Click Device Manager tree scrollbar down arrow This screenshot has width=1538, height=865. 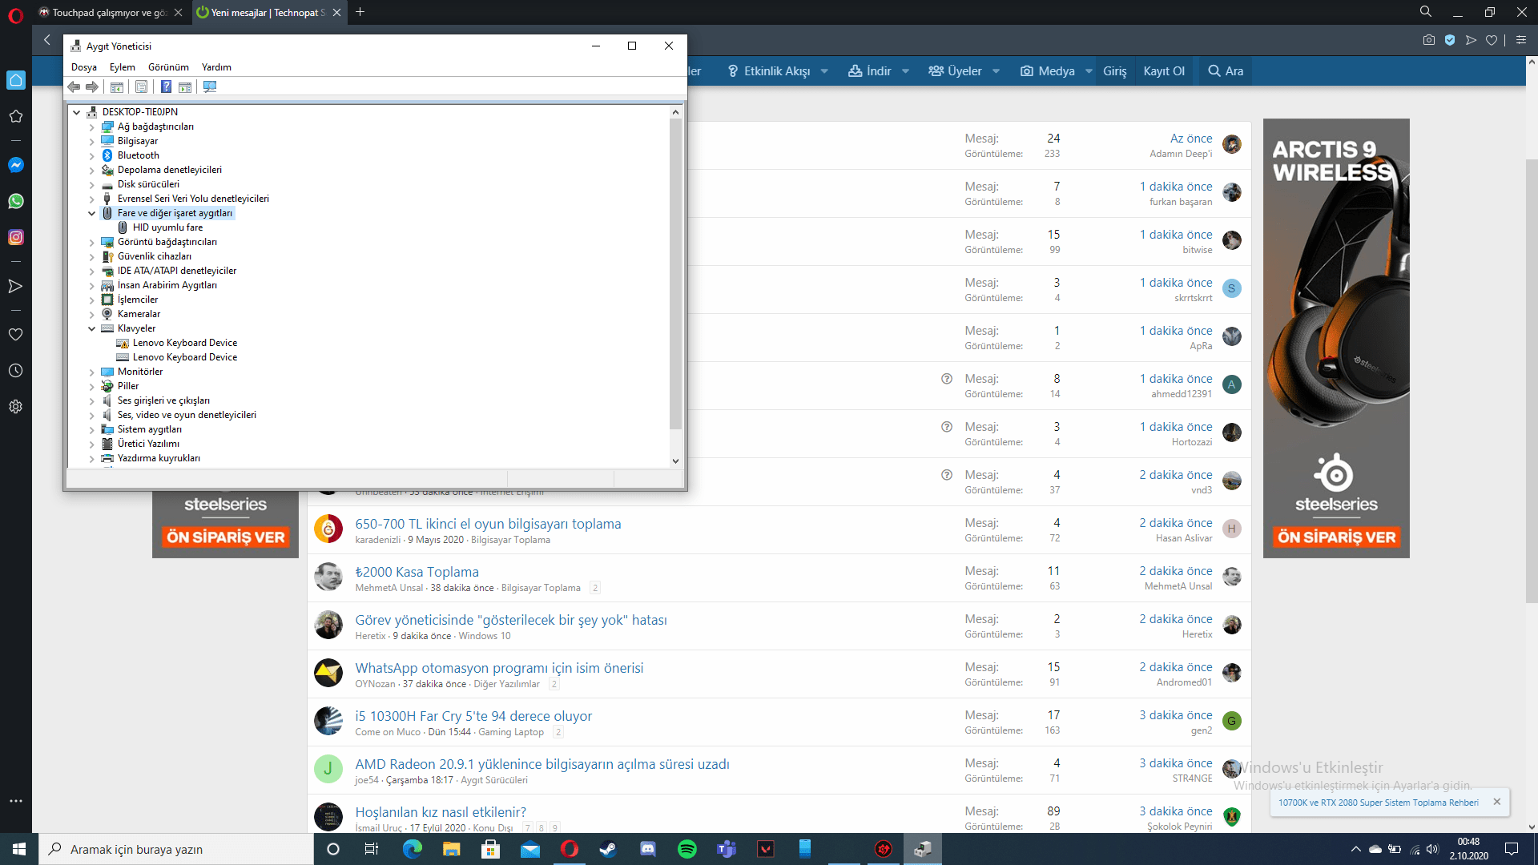(675, 461)
